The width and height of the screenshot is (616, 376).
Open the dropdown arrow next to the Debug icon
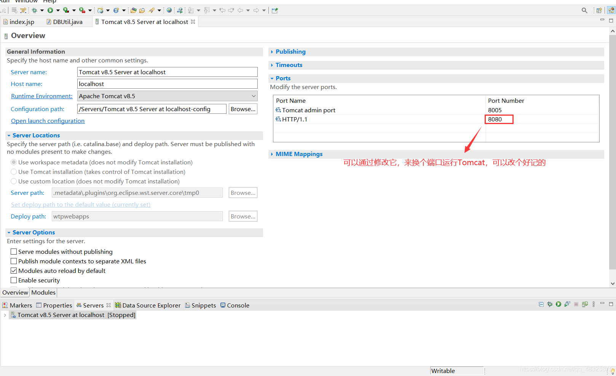point(42,10)
